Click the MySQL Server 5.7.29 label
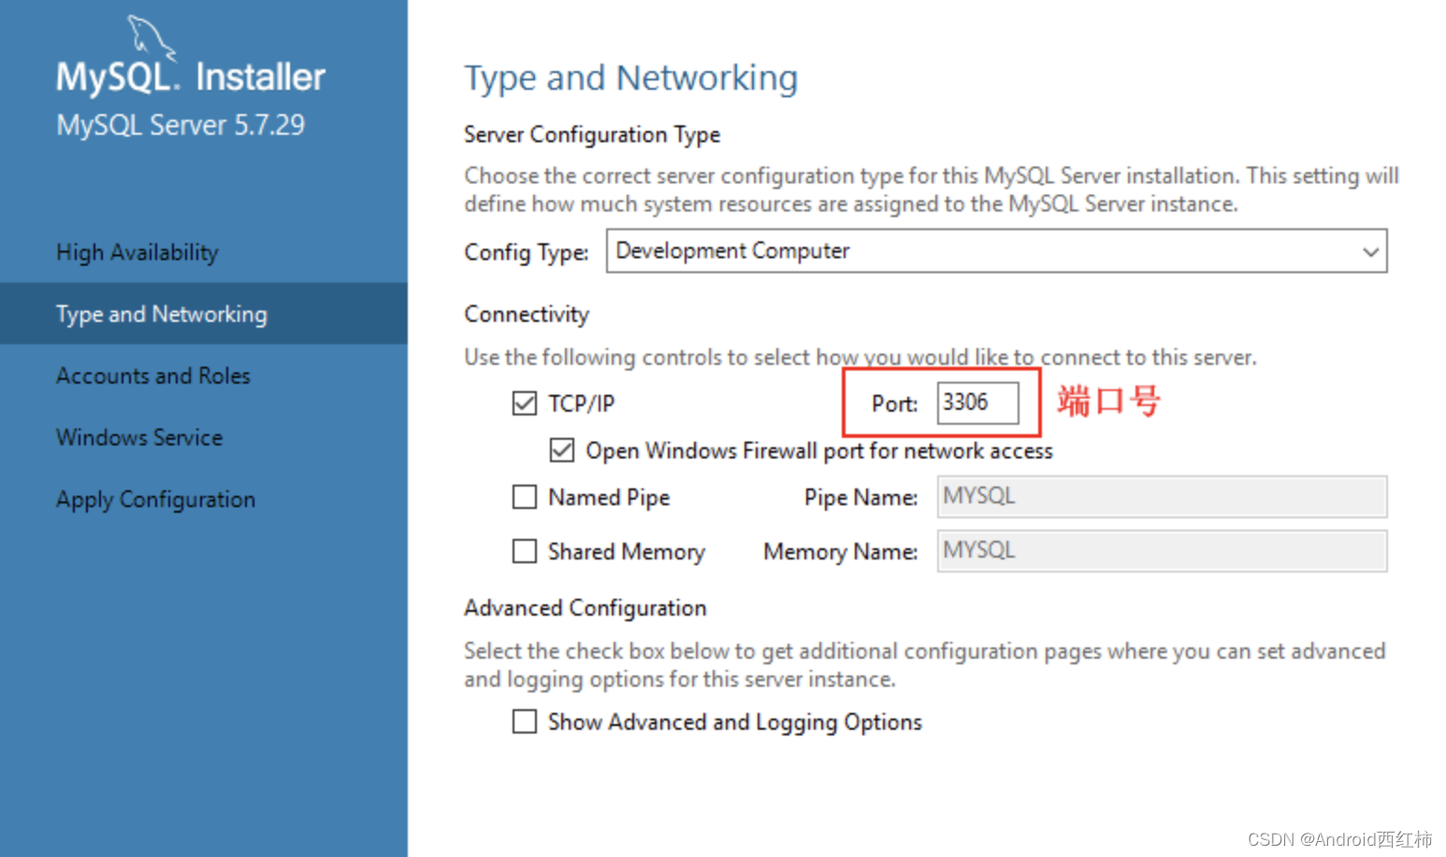 pos(180,124)
